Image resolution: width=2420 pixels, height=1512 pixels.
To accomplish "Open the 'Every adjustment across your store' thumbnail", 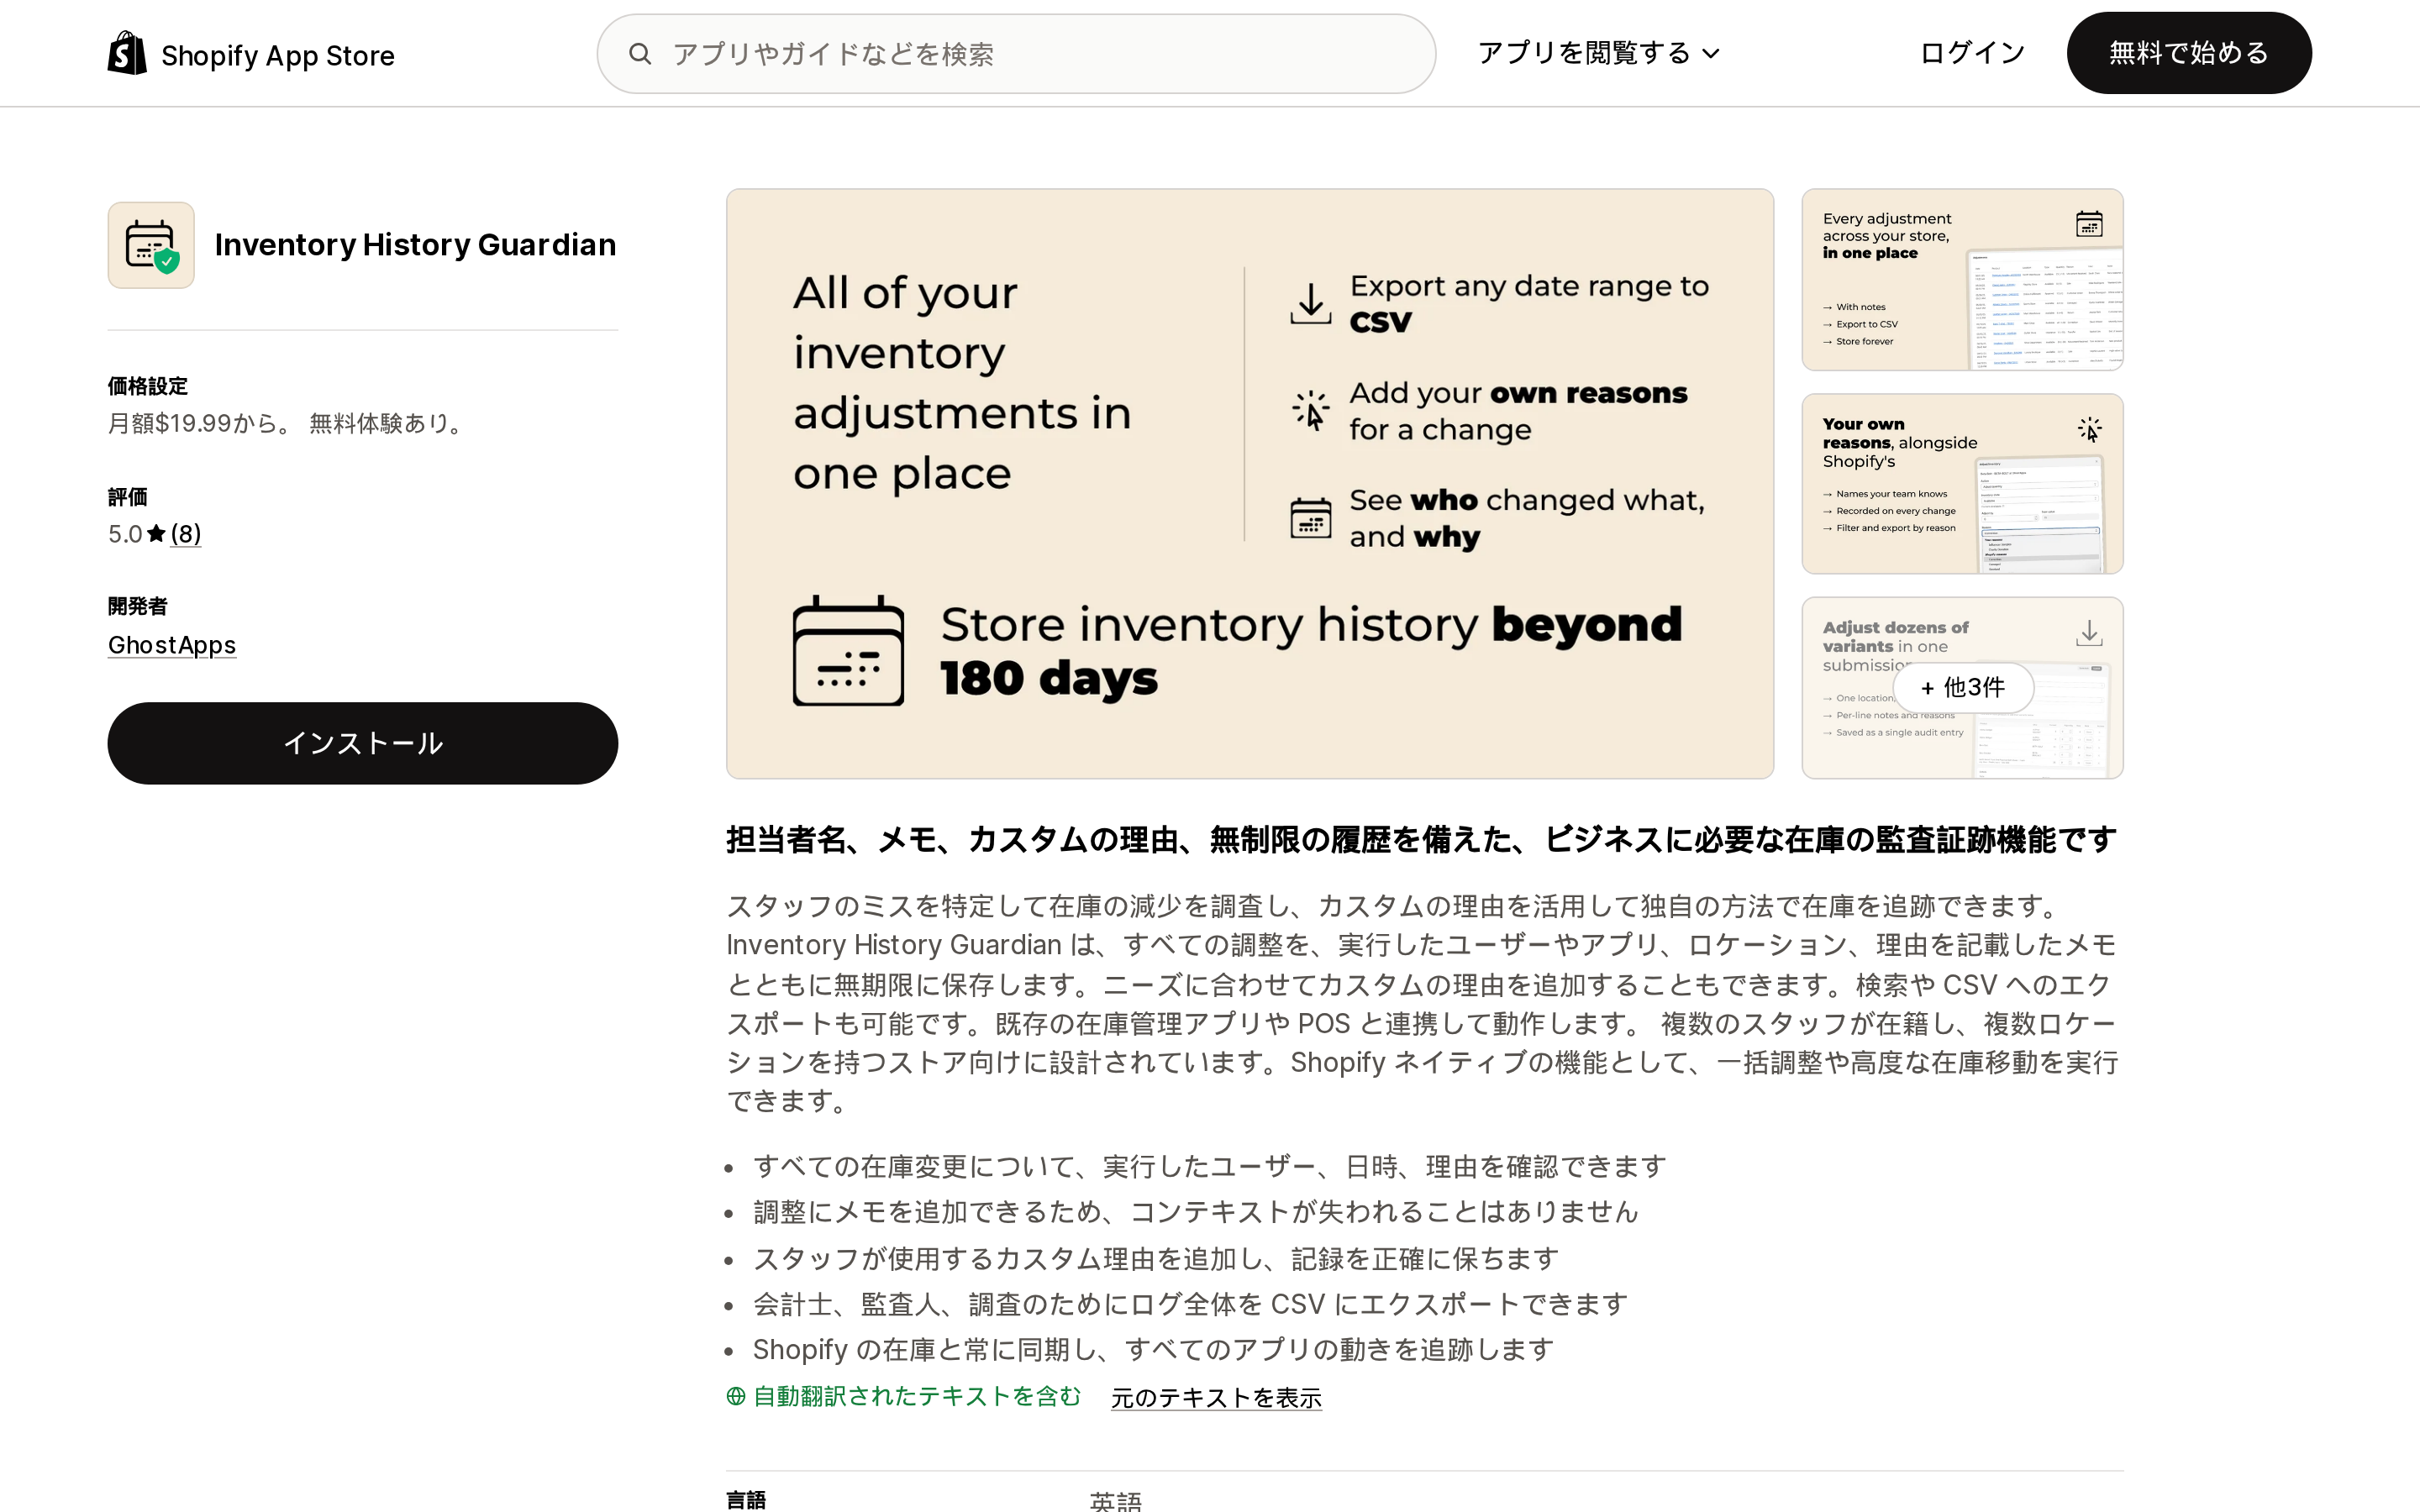I will click(x=1962, y=280).
